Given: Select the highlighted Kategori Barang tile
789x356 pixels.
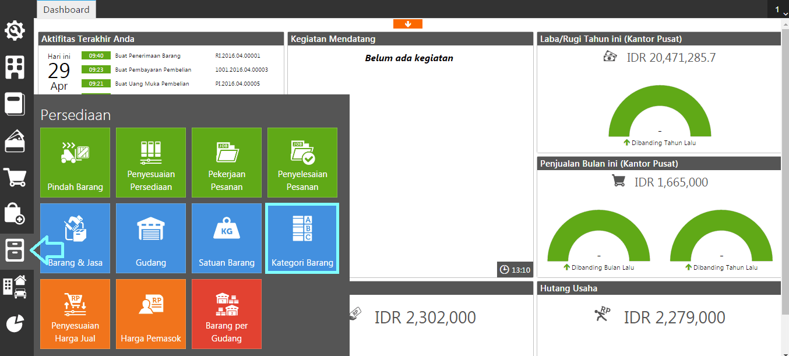Looking at the screenshot, I should pos(302,238).
